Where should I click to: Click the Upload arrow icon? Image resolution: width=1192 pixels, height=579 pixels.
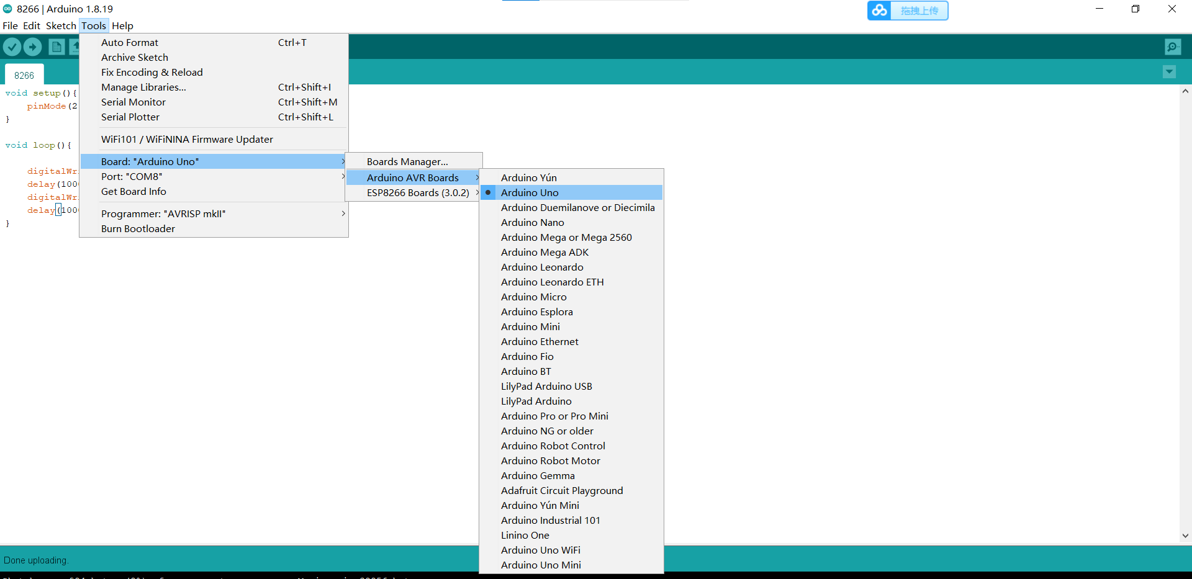33,47
